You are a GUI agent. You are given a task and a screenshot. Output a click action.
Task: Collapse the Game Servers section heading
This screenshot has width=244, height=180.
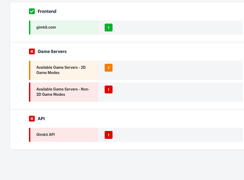52,52
